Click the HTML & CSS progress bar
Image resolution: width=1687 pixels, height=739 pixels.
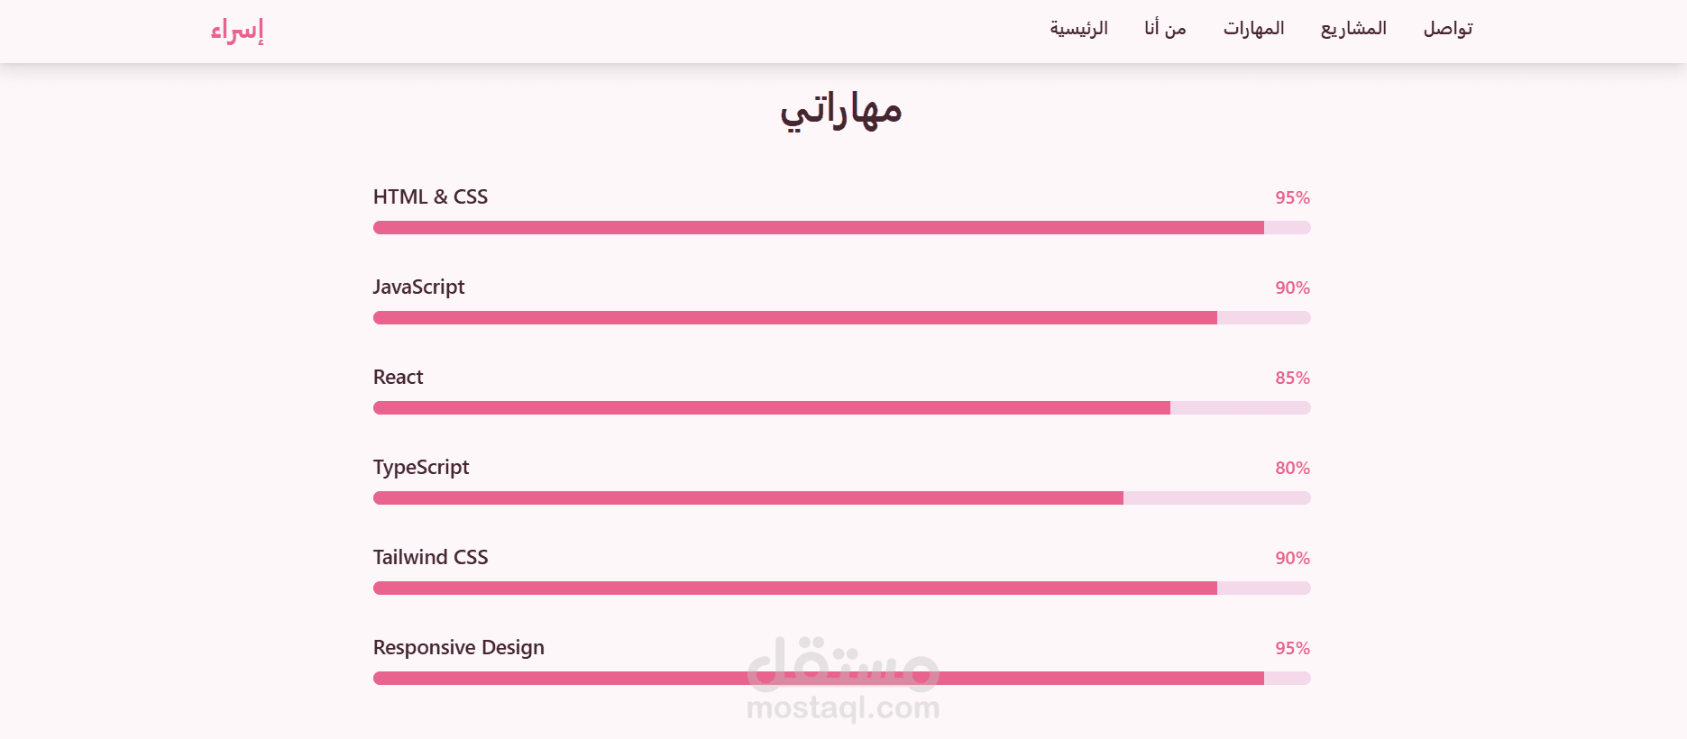click(x=841, y=228)
